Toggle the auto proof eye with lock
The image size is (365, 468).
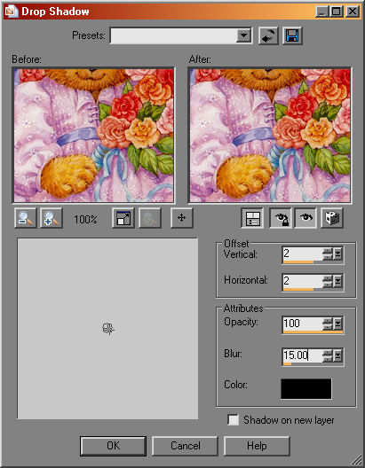[280, 218]
